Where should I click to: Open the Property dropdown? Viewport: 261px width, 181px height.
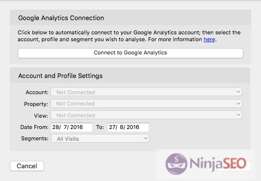coord(146,103)
